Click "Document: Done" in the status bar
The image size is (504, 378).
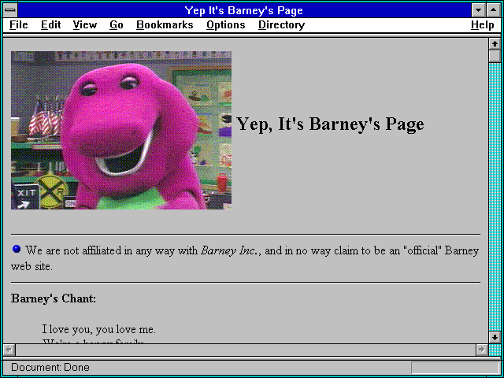(x=50, y=368)
